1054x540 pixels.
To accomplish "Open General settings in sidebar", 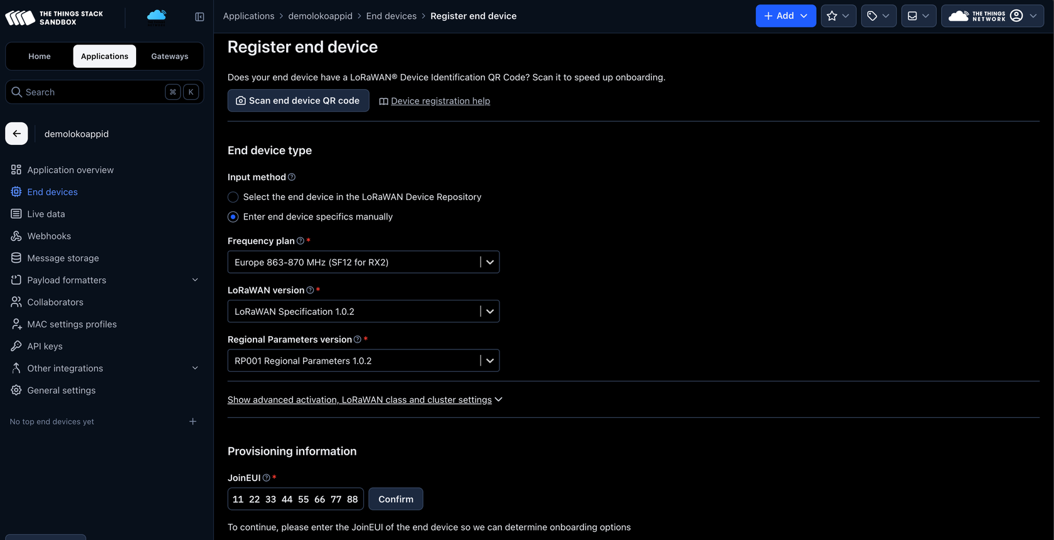I will [61, 390].
